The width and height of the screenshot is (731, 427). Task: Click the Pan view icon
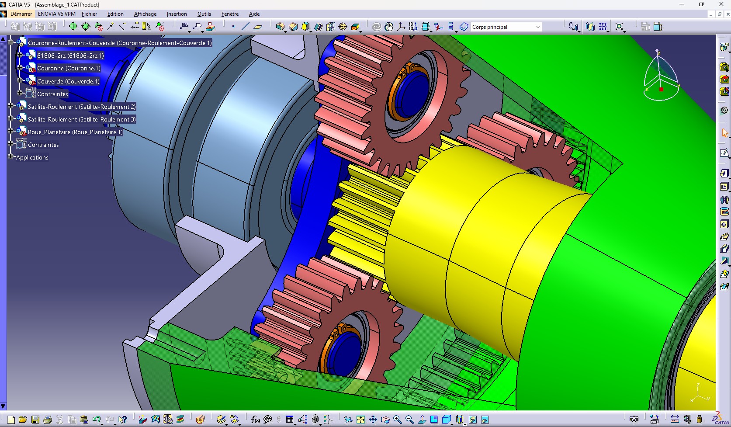[x=373, y=420]
